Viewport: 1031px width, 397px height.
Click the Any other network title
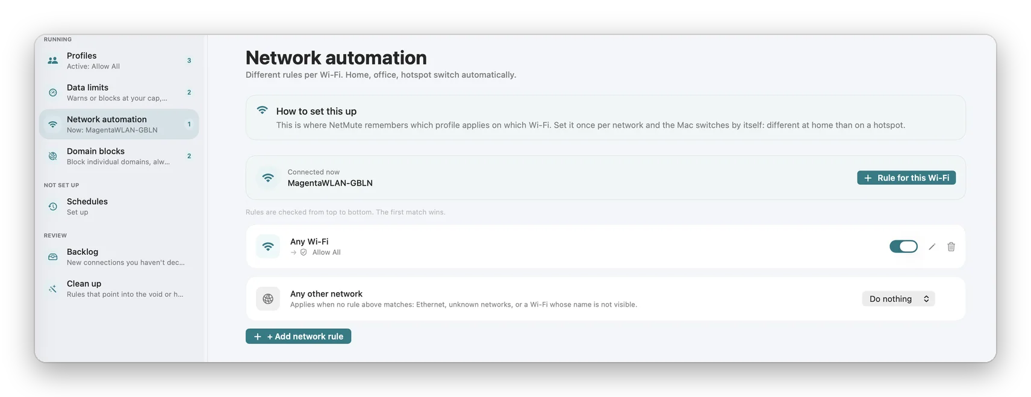pos(326,294)
